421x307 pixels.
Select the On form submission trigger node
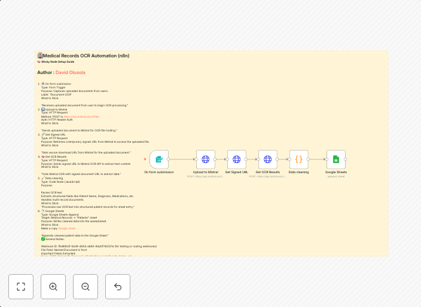(x=159, y=159)
